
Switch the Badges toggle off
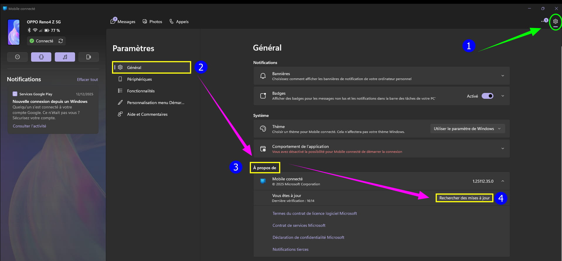487,96
